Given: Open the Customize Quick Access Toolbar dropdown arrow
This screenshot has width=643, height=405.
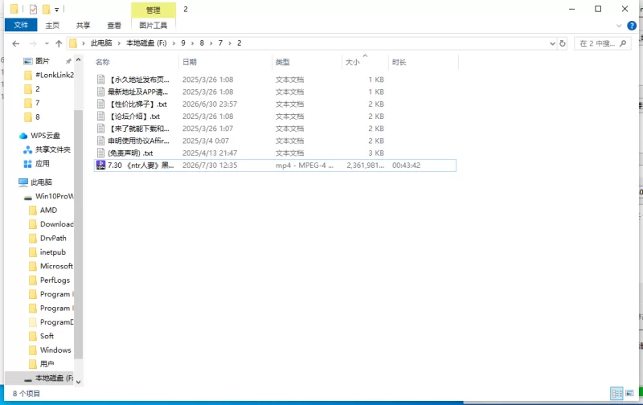Looking at the screenshot, I should (x=56, y=10).
